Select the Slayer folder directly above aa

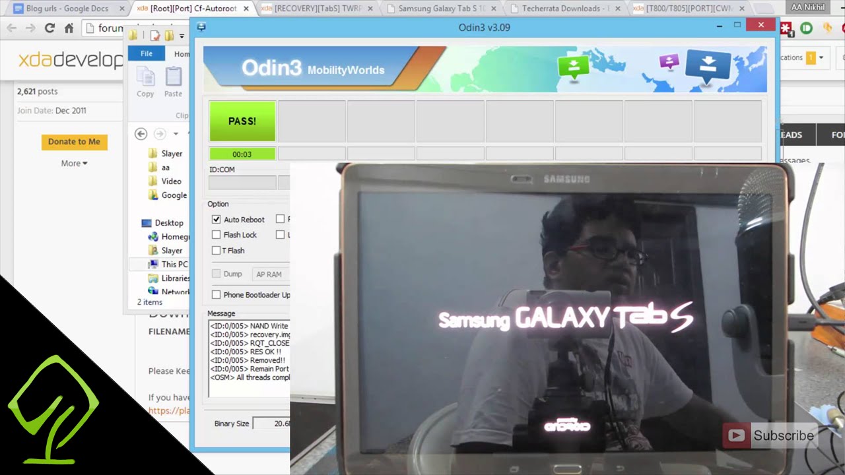[x=165, y=154]
